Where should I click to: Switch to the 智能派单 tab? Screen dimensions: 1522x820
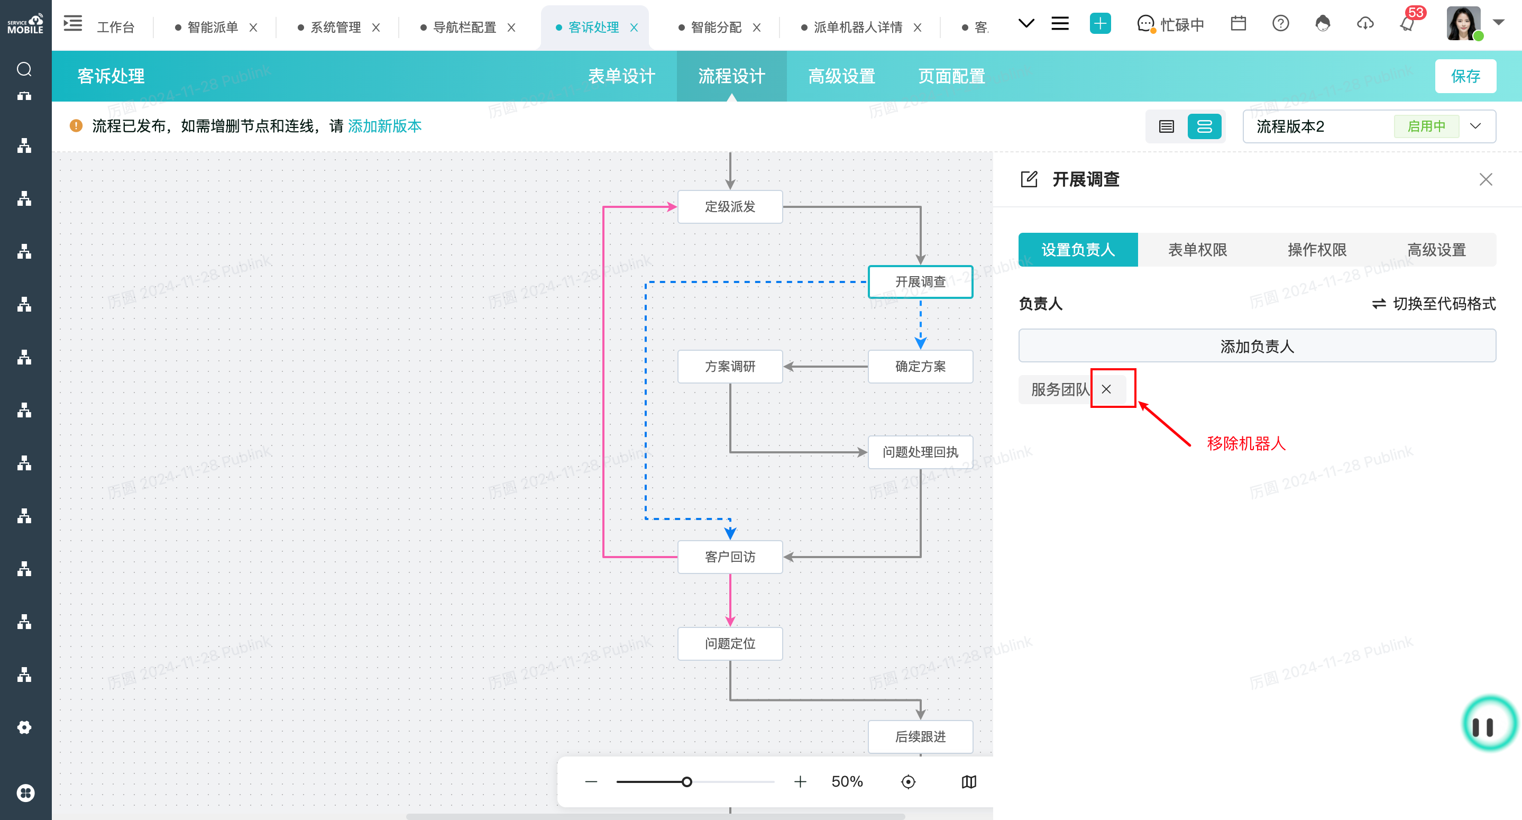(x=213, y=27)
